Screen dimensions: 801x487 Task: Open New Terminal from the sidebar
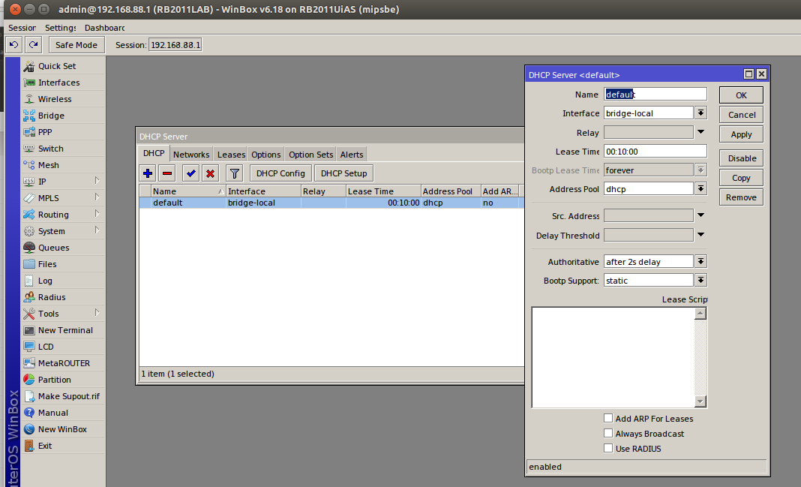[x=65, y=330]
